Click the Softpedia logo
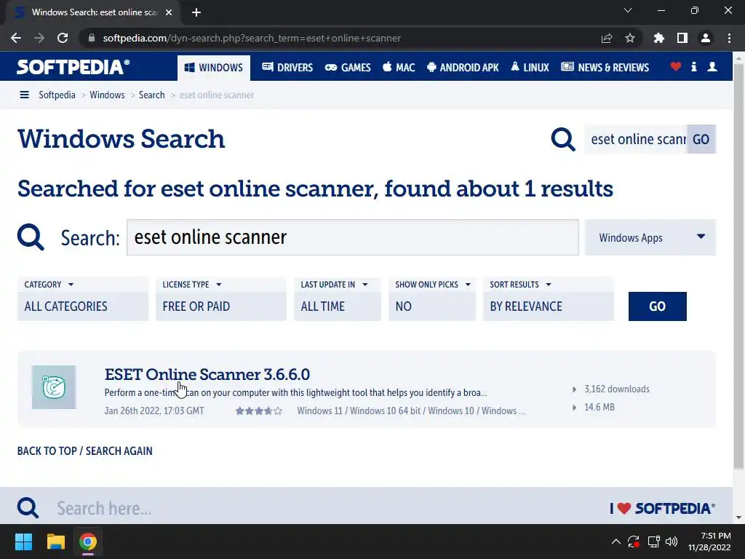Image resolution: width=745 pixels, height=559 pixels. pyautogui.click(x=73, y=67)
